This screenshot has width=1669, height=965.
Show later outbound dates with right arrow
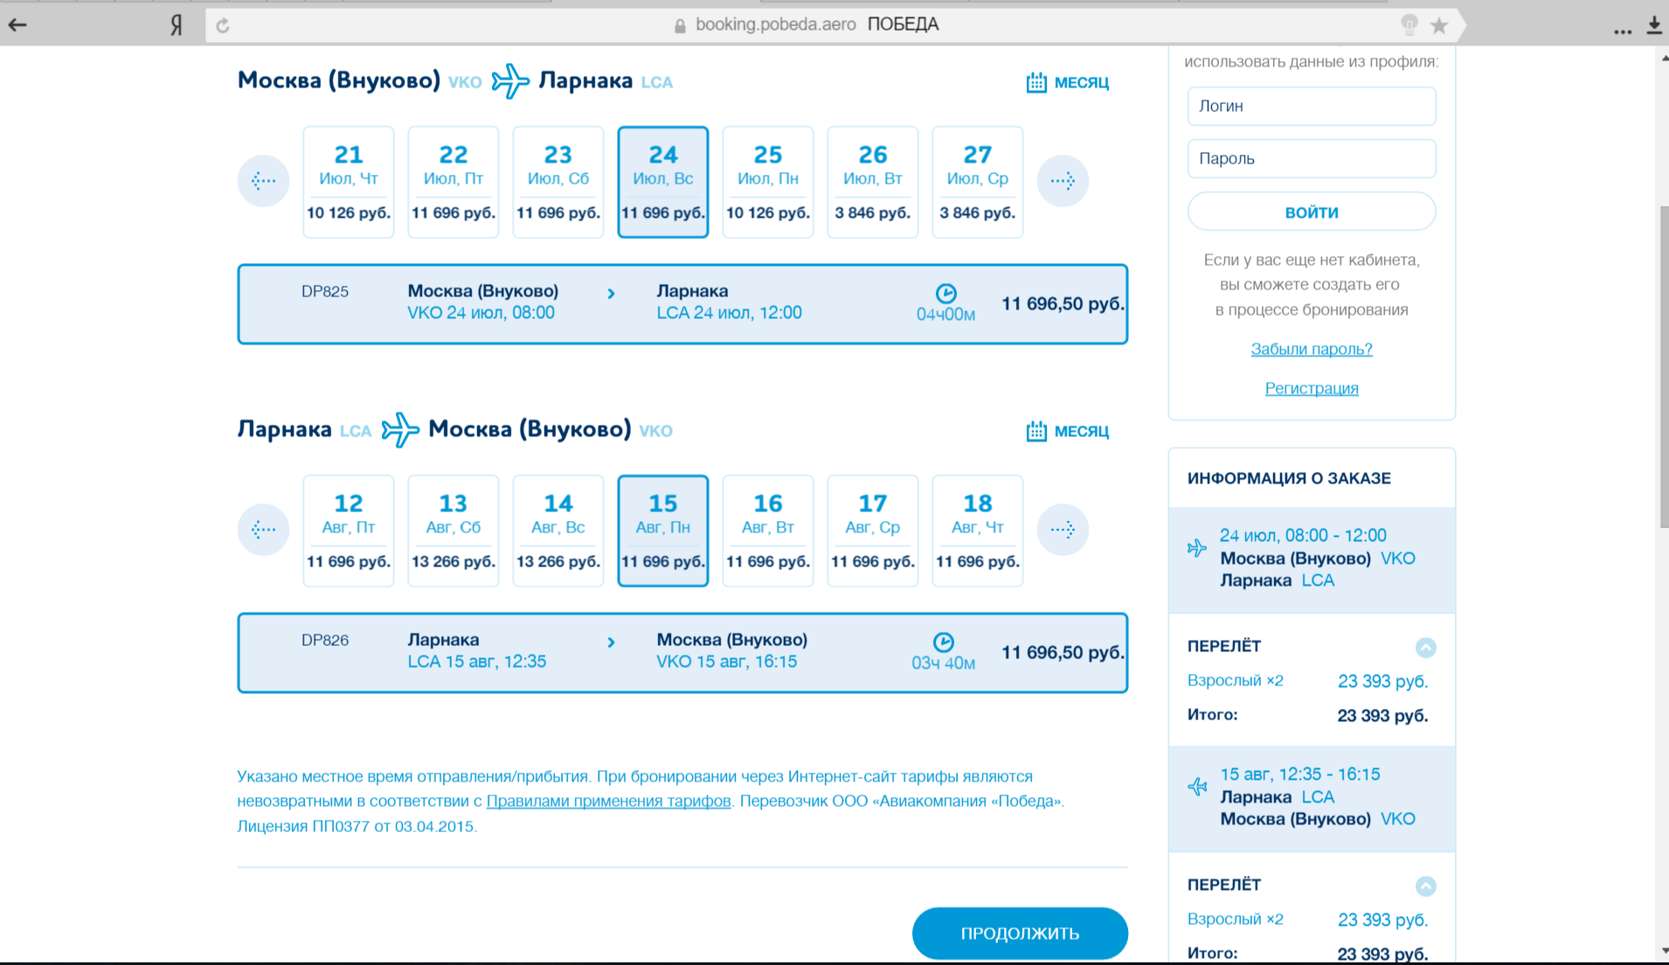click(1062, 181)
